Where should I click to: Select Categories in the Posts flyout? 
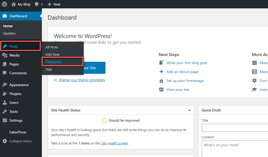click(53, 62)
